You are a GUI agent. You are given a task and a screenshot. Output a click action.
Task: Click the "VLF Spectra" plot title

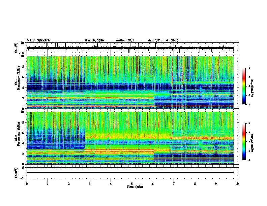click(38, 40)
